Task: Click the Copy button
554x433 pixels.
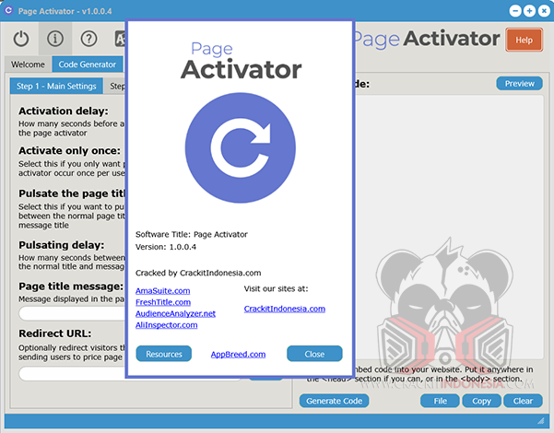Action: tap(481, 401)
